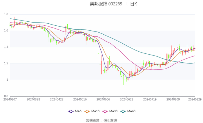Open the 恒生聚源 data source text
This screenshot has width=203, height=123.
[x=110, y=120]
